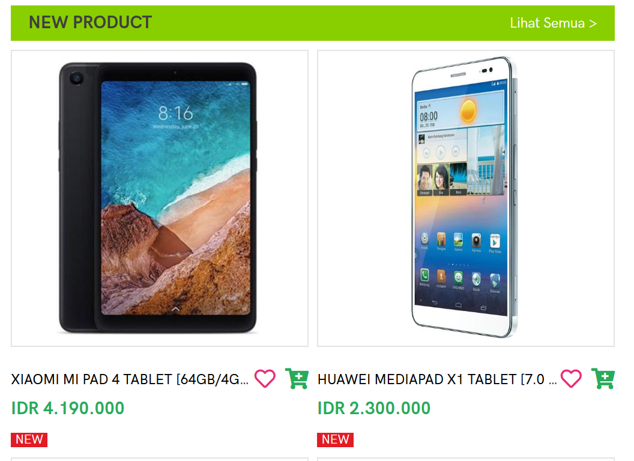Open the Huawei MediaPad X1 product image
Screen dimensions: 634x461
point(466,198)
